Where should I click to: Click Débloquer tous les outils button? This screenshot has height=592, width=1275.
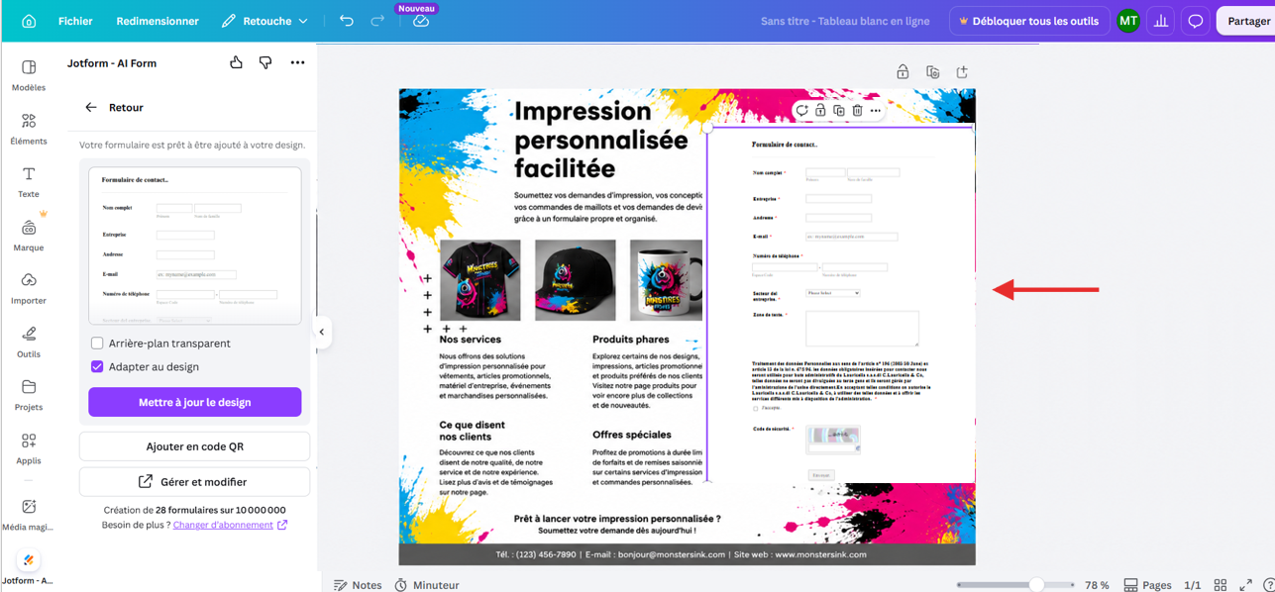[1028, 21]
